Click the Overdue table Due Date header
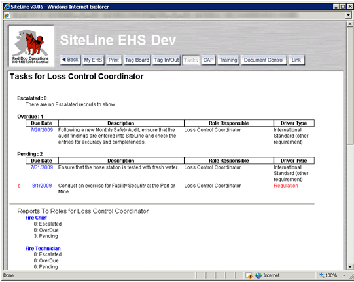This screenshot has height=282, width=354. tap(42, 123)
